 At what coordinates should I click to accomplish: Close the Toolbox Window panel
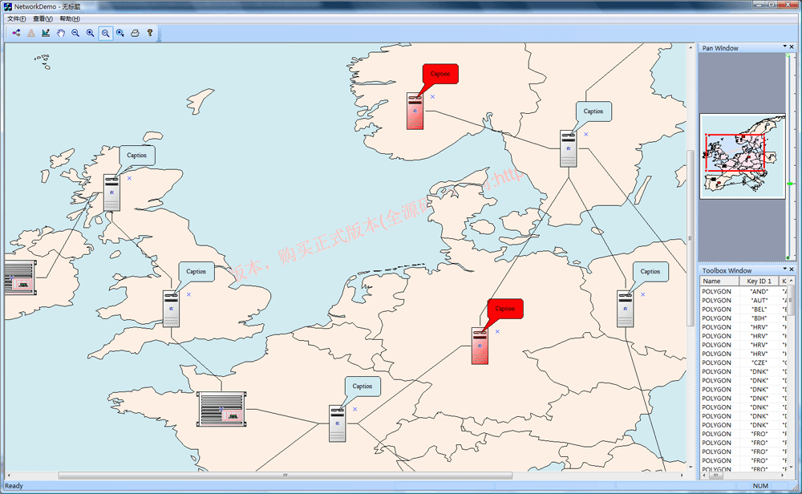792,270
